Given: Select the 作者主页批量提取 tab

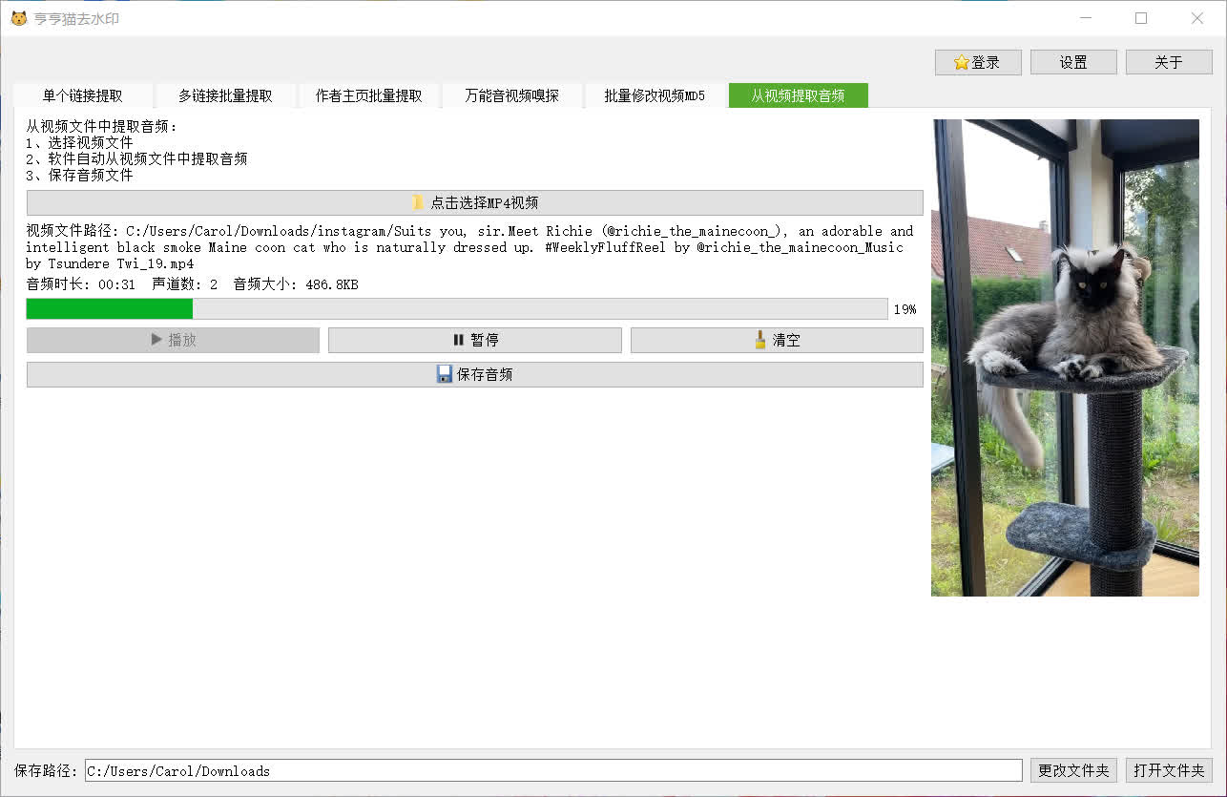Looking at the screenshot, I should (x=369, y=95).
